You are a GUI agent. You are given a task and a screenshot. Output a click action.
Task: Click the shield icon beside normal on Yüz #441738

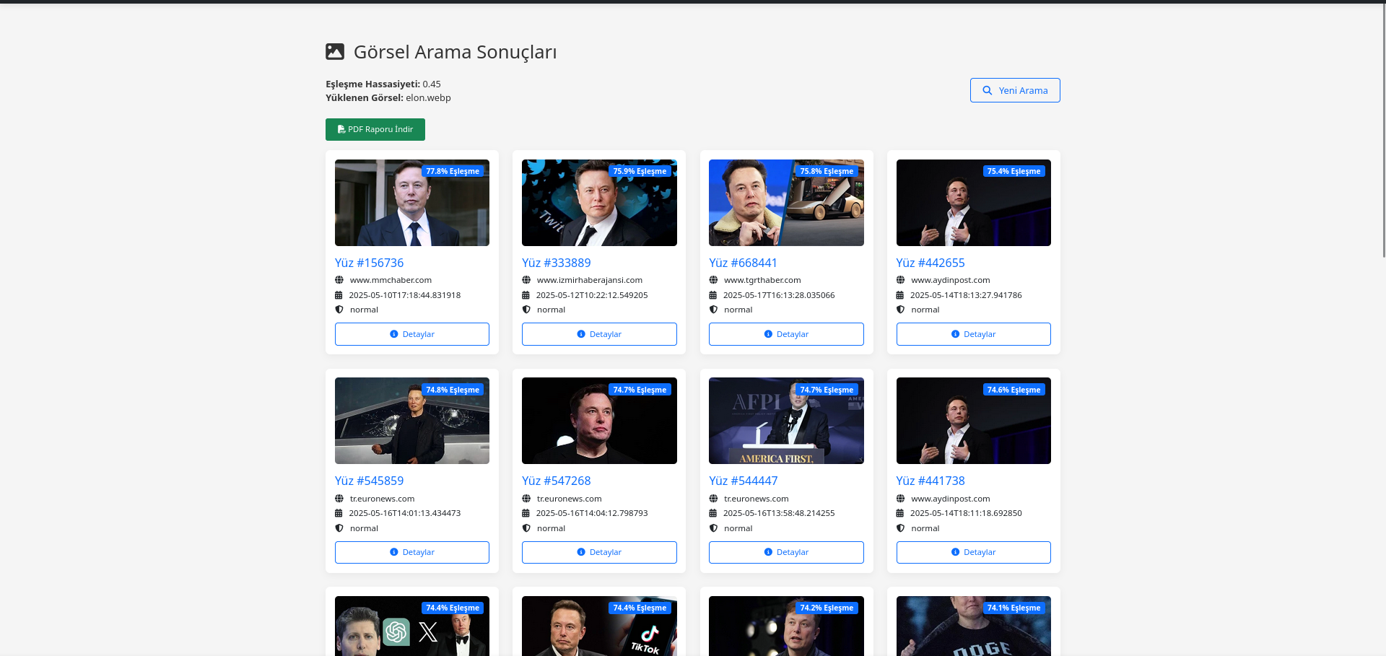click(x=900, y=528)
